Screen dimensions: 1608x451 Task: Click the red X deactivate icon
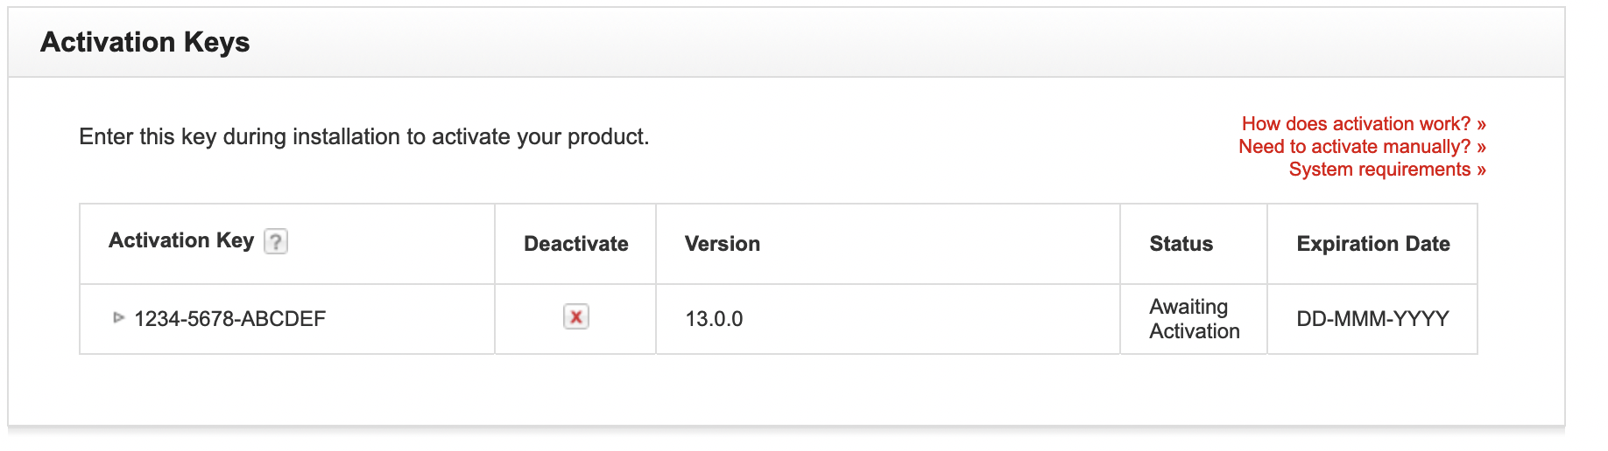click(x=575, y=316)
